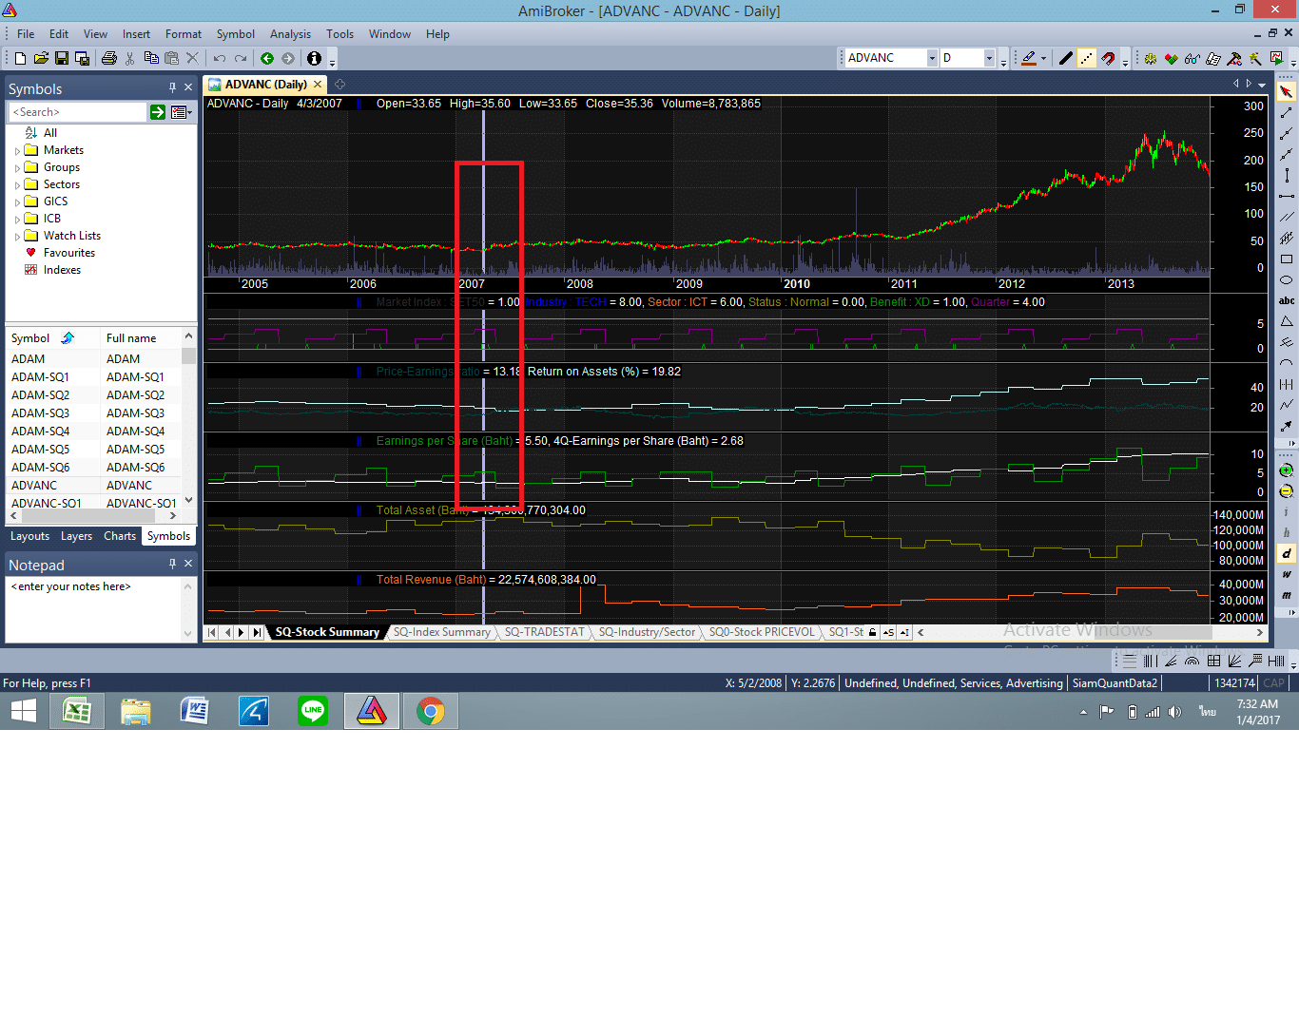Viewport: 1299px width, 1017px height.
Task: Click the Save file icon
Action: (62, 59)
